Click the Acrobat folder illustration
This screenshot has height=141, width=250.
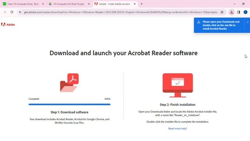(x=70, y=83)
